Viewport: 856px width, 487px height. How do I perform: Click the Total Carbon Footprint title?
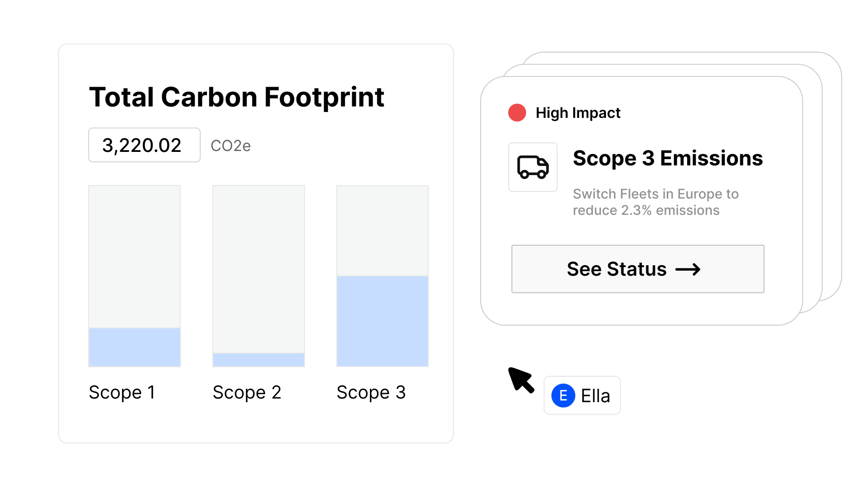pyautogui.click(x=236, y=97)
